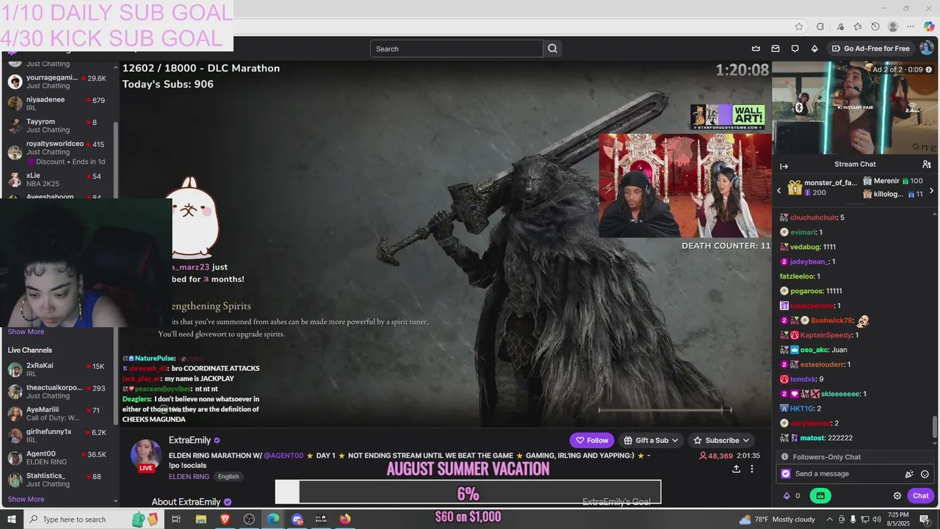
Task: Click the chat identity badge icon
Action: click(786, 474)
